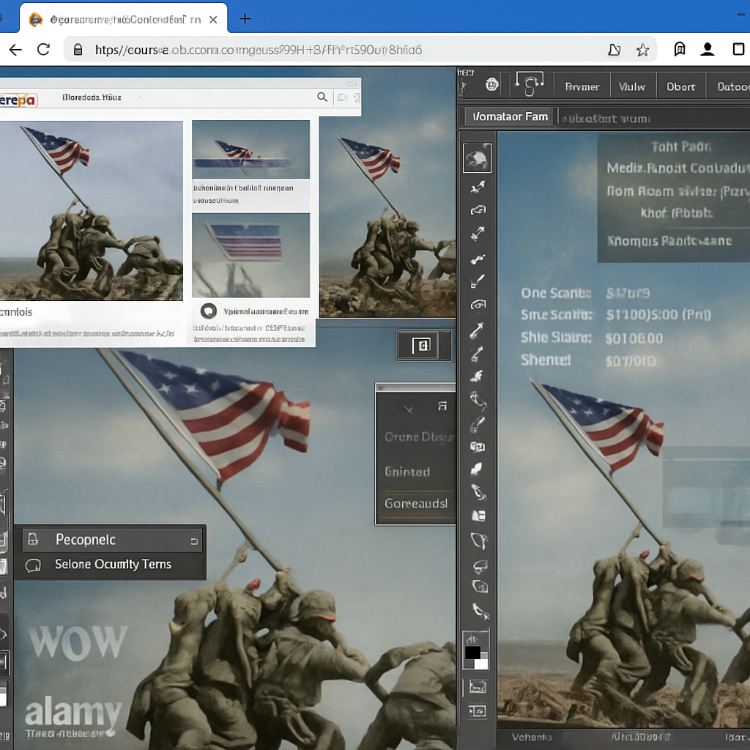This screenshot has width=750, height=750.
Task: Click the black foreground color swatch
Action: coord(472,652)
